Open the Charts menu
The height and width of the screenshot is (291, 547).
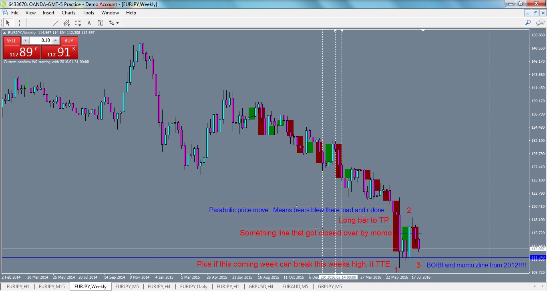(x=68, y=12)
